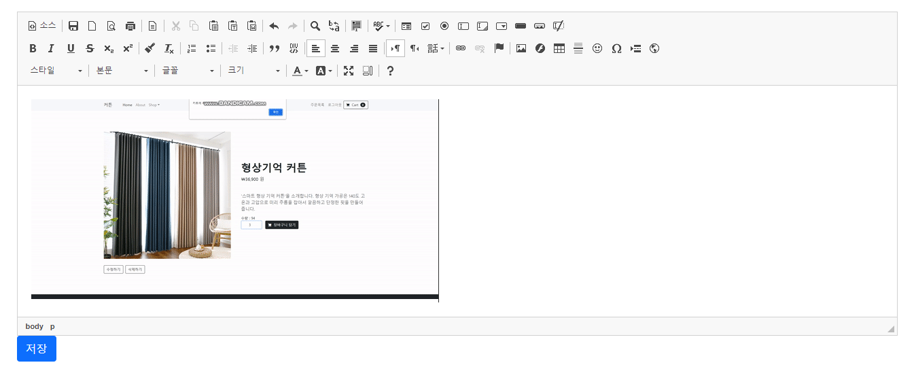914x367 pixels.
Task: Insert a text field
Action: tap(463, 26)
